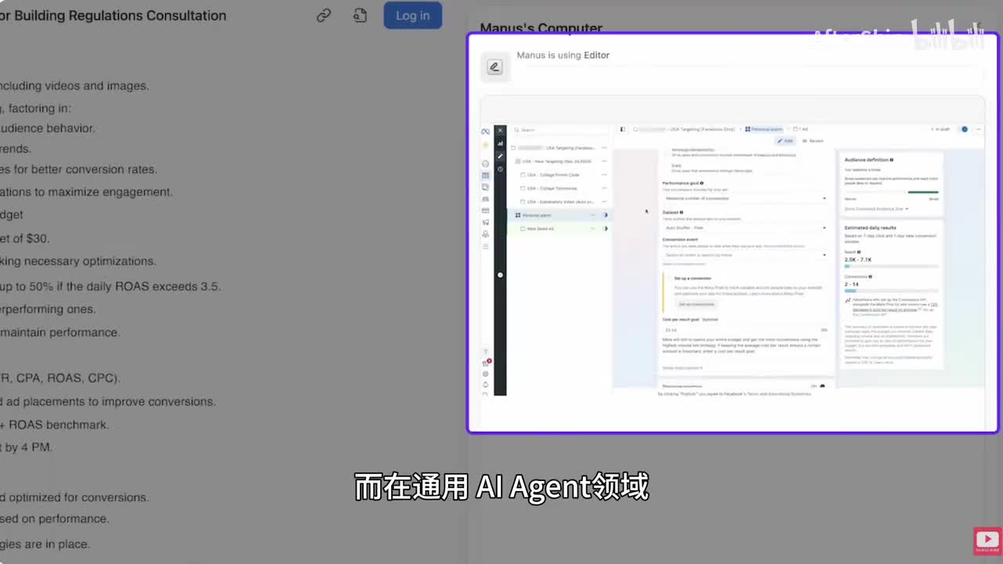Toggle the New Sales Ad status switch

pos(605,229)
